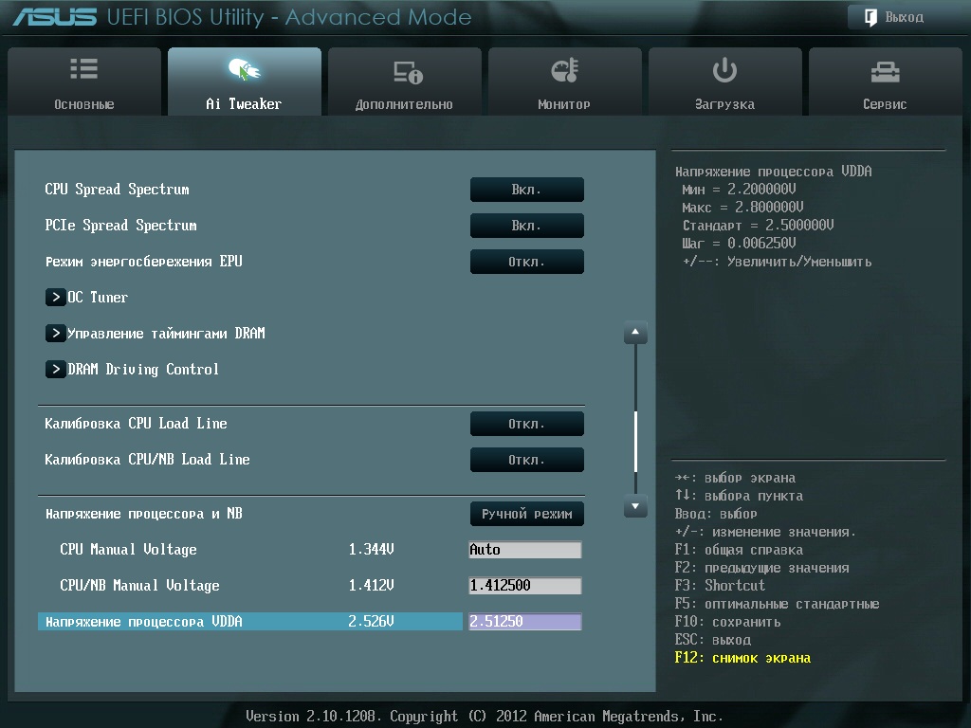The height and width of the screenshot is (728, 971).
Task: Click the F3: Shortcut hint
Action: (x=720, y=586)
